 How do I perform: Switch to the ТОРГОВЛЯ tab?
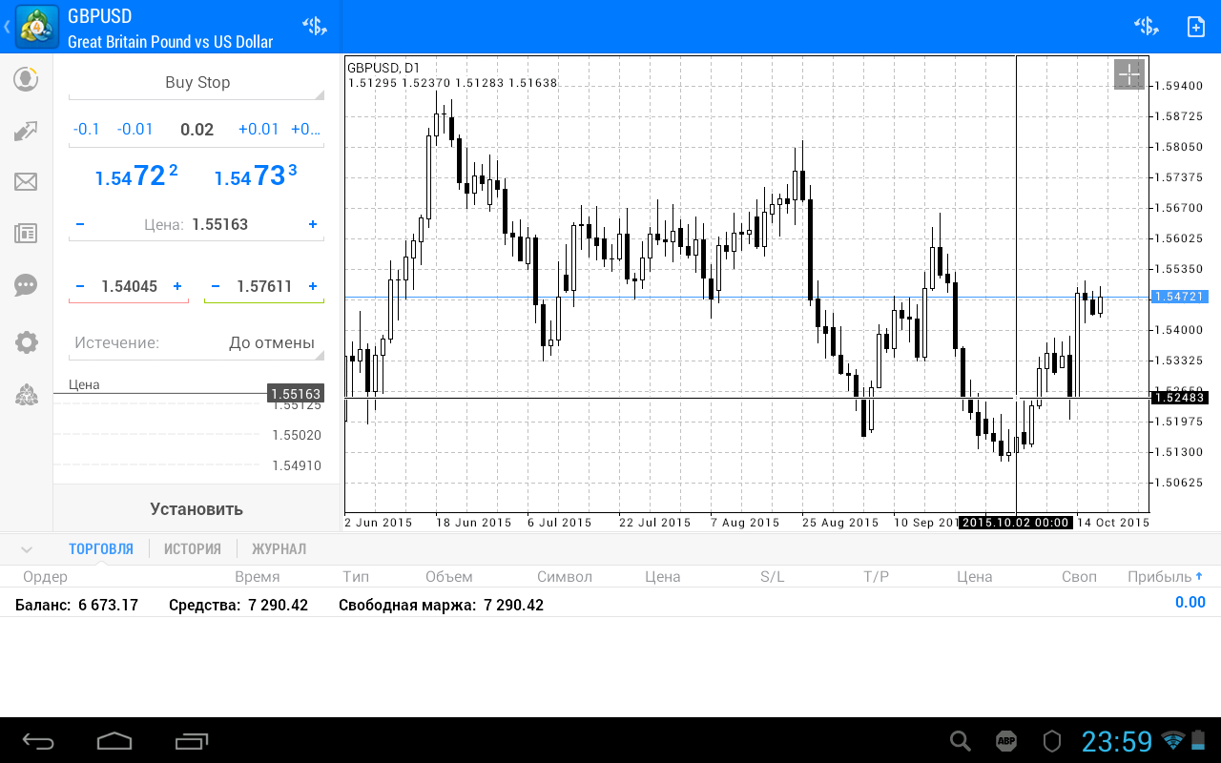pos(101,549)
